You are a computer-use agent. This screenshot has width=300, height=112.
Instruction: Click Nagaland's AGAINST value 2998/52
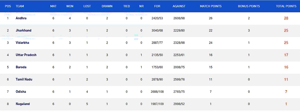(x=179, y=104)
